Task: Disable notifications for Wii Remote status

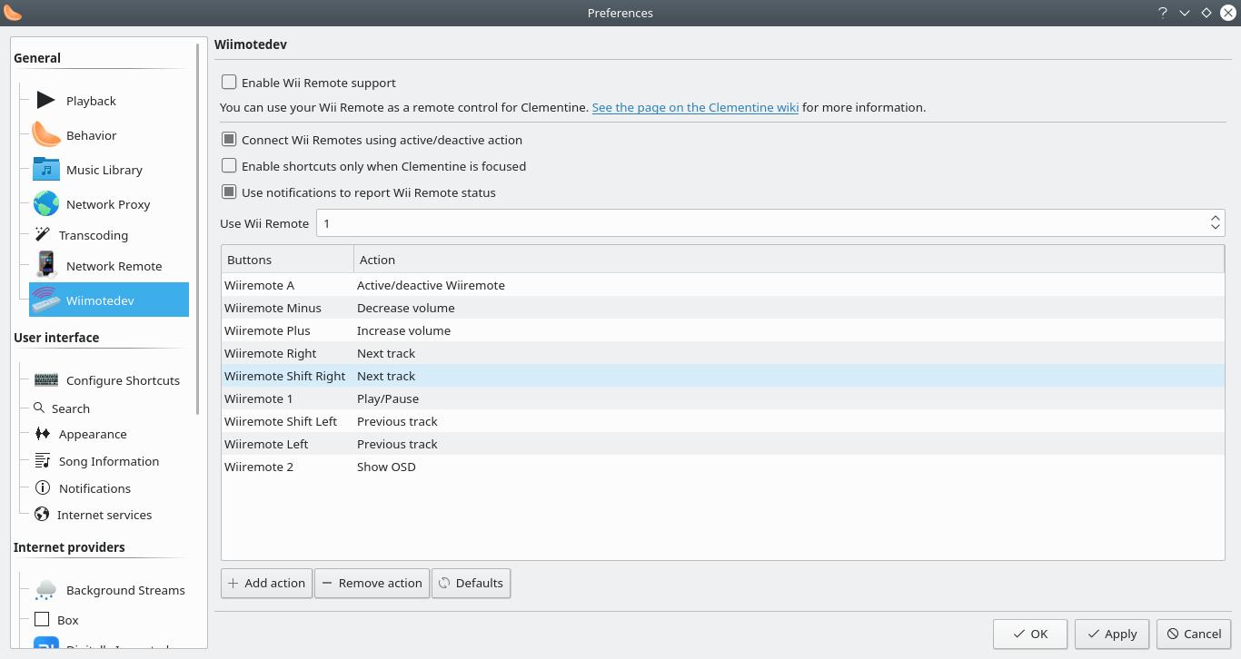Action: (x=229, y=192)
